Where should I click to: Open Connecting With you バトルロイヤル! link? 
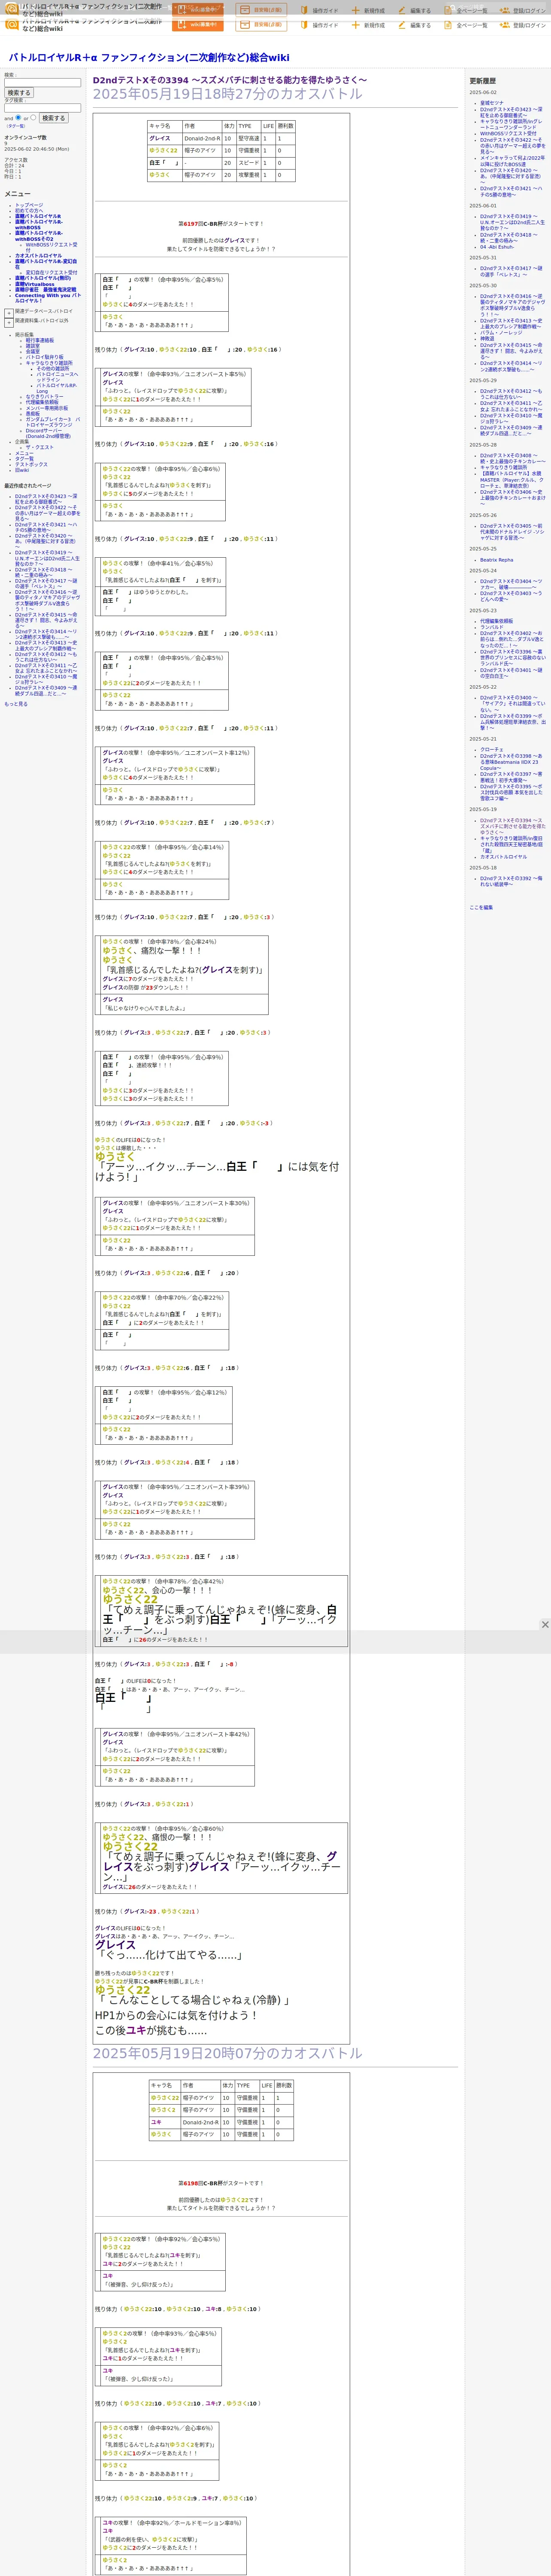click(48, 298)
